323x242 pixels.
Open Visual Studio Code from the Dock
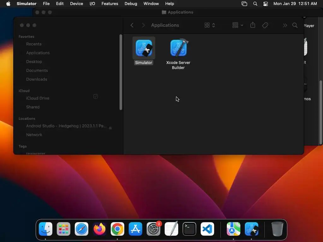tap(207, 229)
